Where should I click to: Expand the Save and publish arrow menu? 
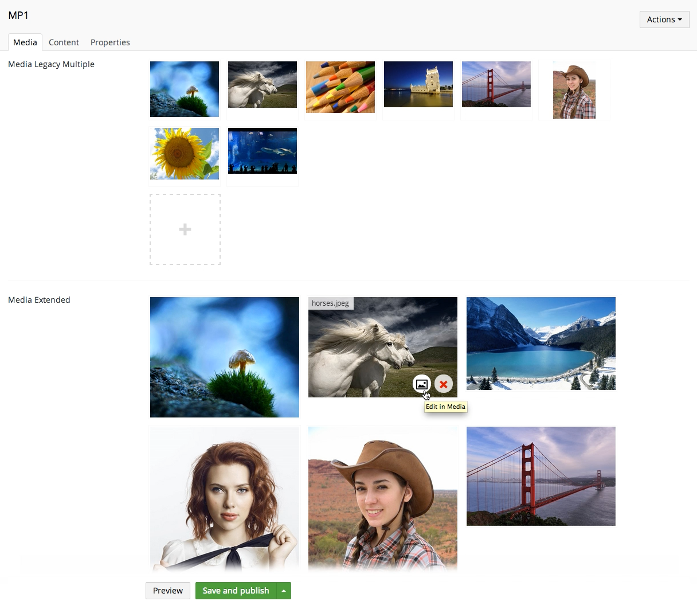[x=284, y=591]
